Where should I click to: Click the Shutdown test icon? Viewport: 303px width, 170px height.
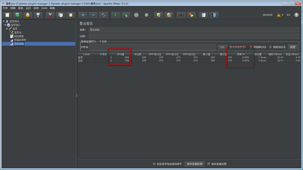point(147,15)
